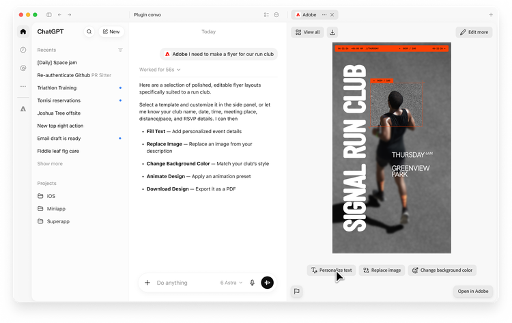512x323 pixels.
Task: Click the flag report icon
Action: [x=296, y=292]
